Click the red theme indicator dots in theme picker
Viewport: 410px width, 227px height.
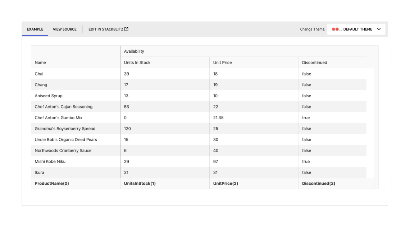tap(334, 29)
